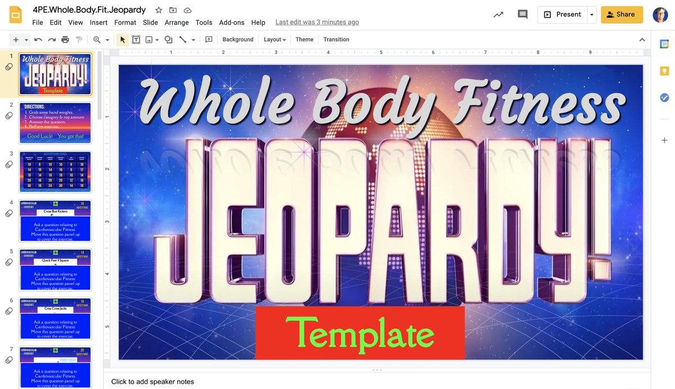Viewport: 675px width, 389px height.
Task: Open 'Last edit was 3 minutes ago' link
Action: point(317,23)
